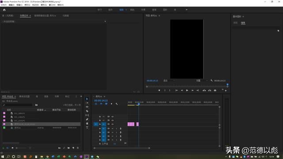Click Mark In in Program monitor
The image size is (283, 159).
pos(164,90)
